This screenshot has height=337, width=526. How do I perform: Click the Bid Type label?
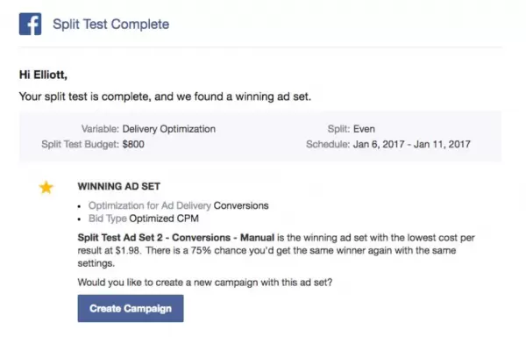(107, 219)
